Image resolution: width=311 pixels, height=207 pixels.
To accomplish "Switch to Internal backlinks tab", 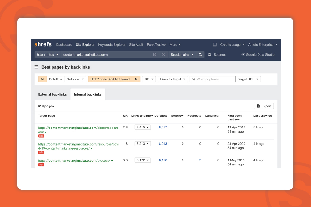I will coord(88,94).
